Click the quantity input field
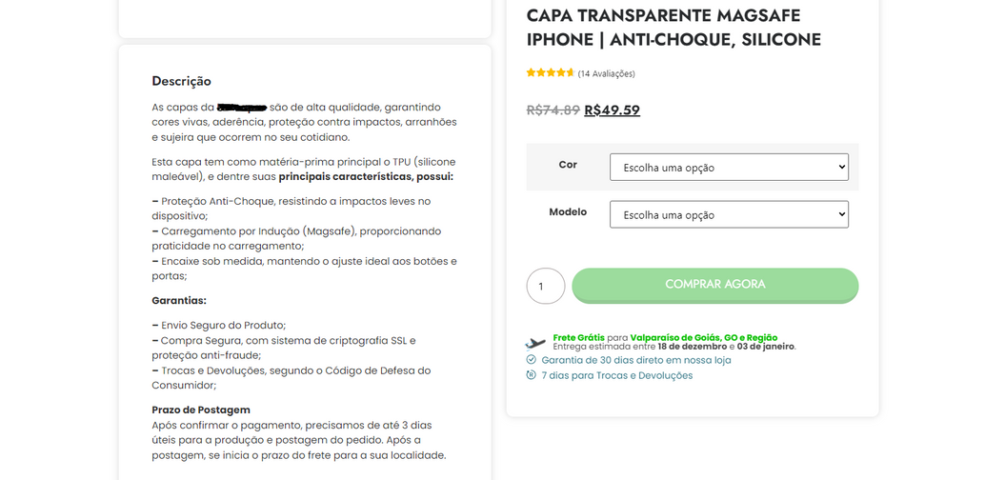This screenshot has height=480, width=1005. tap(546, 286)
